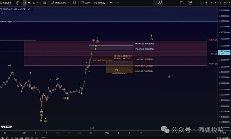Undo the last chart action

[x=111, y=3]
